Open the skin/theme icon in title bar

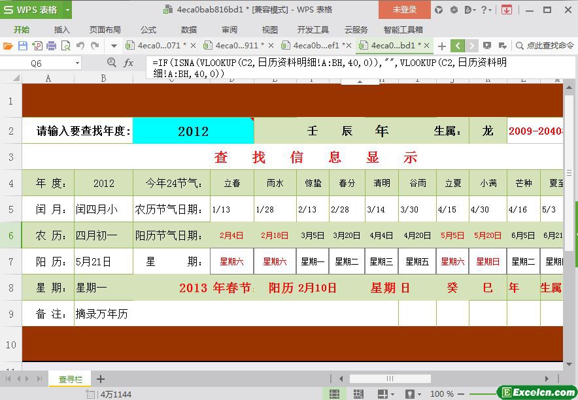[439, 10]
